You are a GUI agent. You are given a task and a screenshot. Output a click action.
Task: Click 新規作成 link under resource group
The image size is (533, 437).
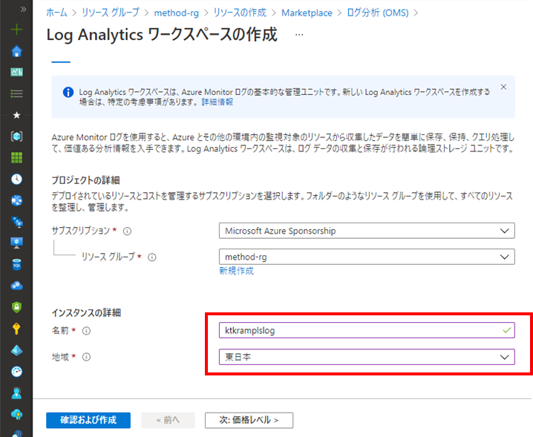tap(236, 271)
